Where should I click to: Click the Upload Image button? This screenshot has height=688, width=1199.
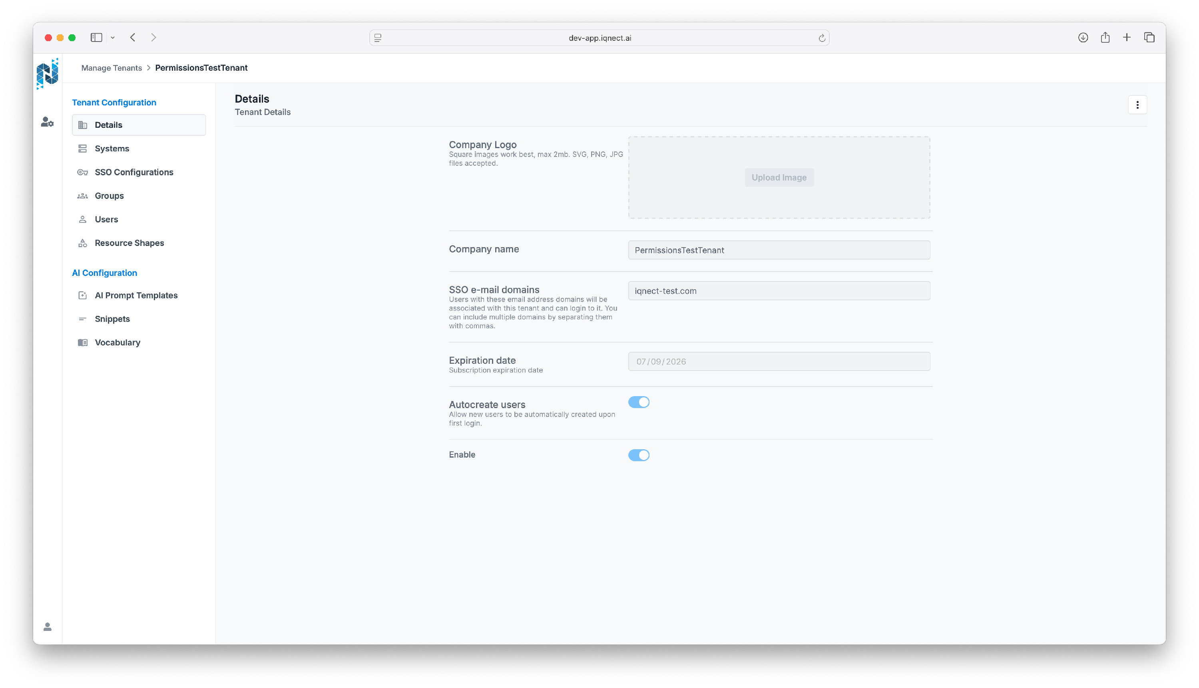click(779, 178)
